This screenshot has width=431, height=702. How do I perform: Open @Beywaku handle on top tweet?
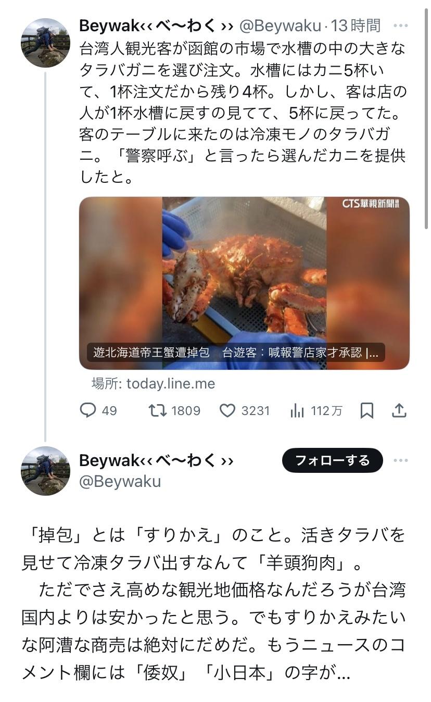click(x=280, y=26)
